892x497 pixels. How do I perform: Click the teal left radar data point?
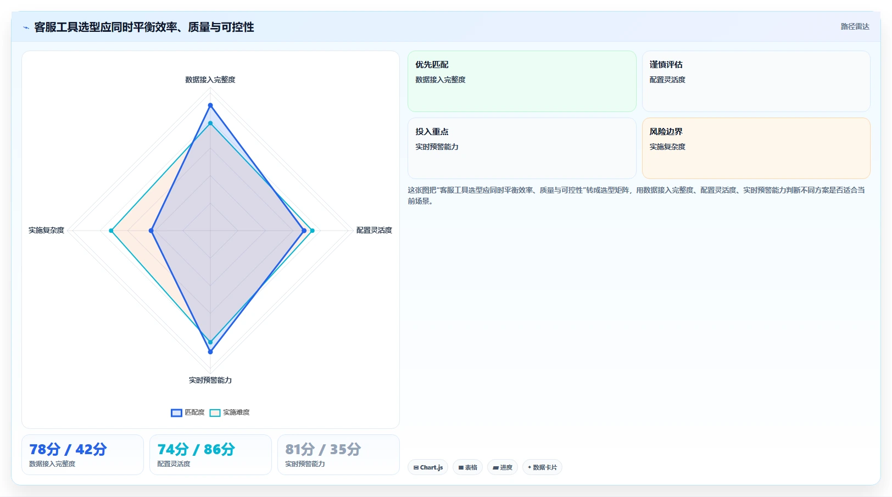point(111,231)
